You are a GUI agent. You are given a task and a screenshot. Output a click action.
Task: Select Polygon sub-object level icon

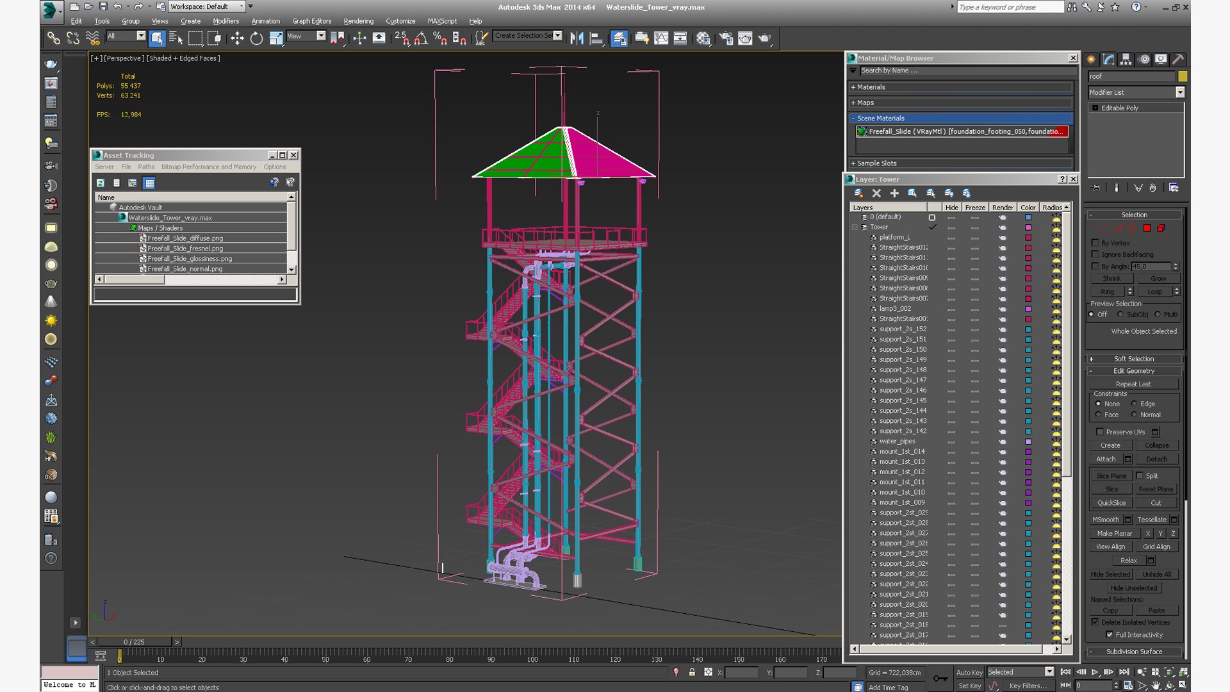1147,228
